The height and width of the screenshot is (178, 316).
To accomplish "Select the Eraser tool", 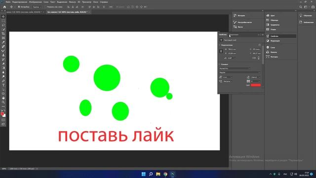I will click(x=3, y=64).
